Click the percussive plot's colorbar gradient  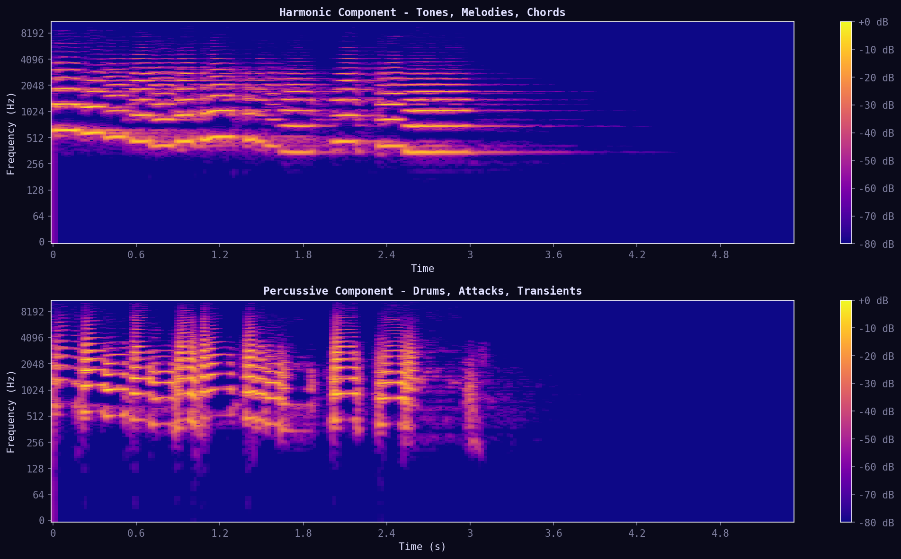coord(846,411)
